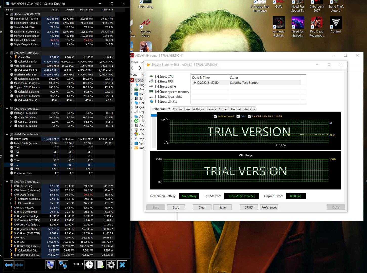Click the AIDA64 back navigation arrow
The image size is (367, 273).
(x=132, y=68)
